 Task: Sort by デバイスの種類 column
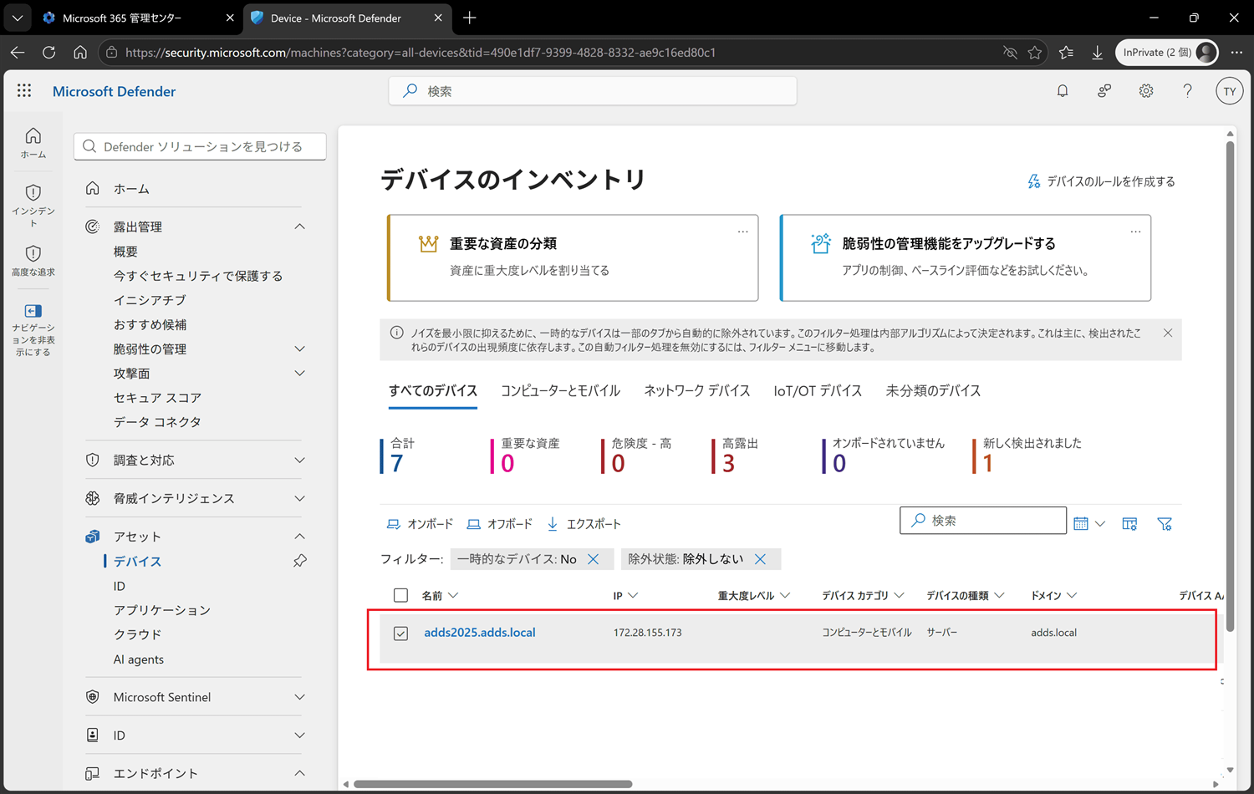tap(965, 595)
